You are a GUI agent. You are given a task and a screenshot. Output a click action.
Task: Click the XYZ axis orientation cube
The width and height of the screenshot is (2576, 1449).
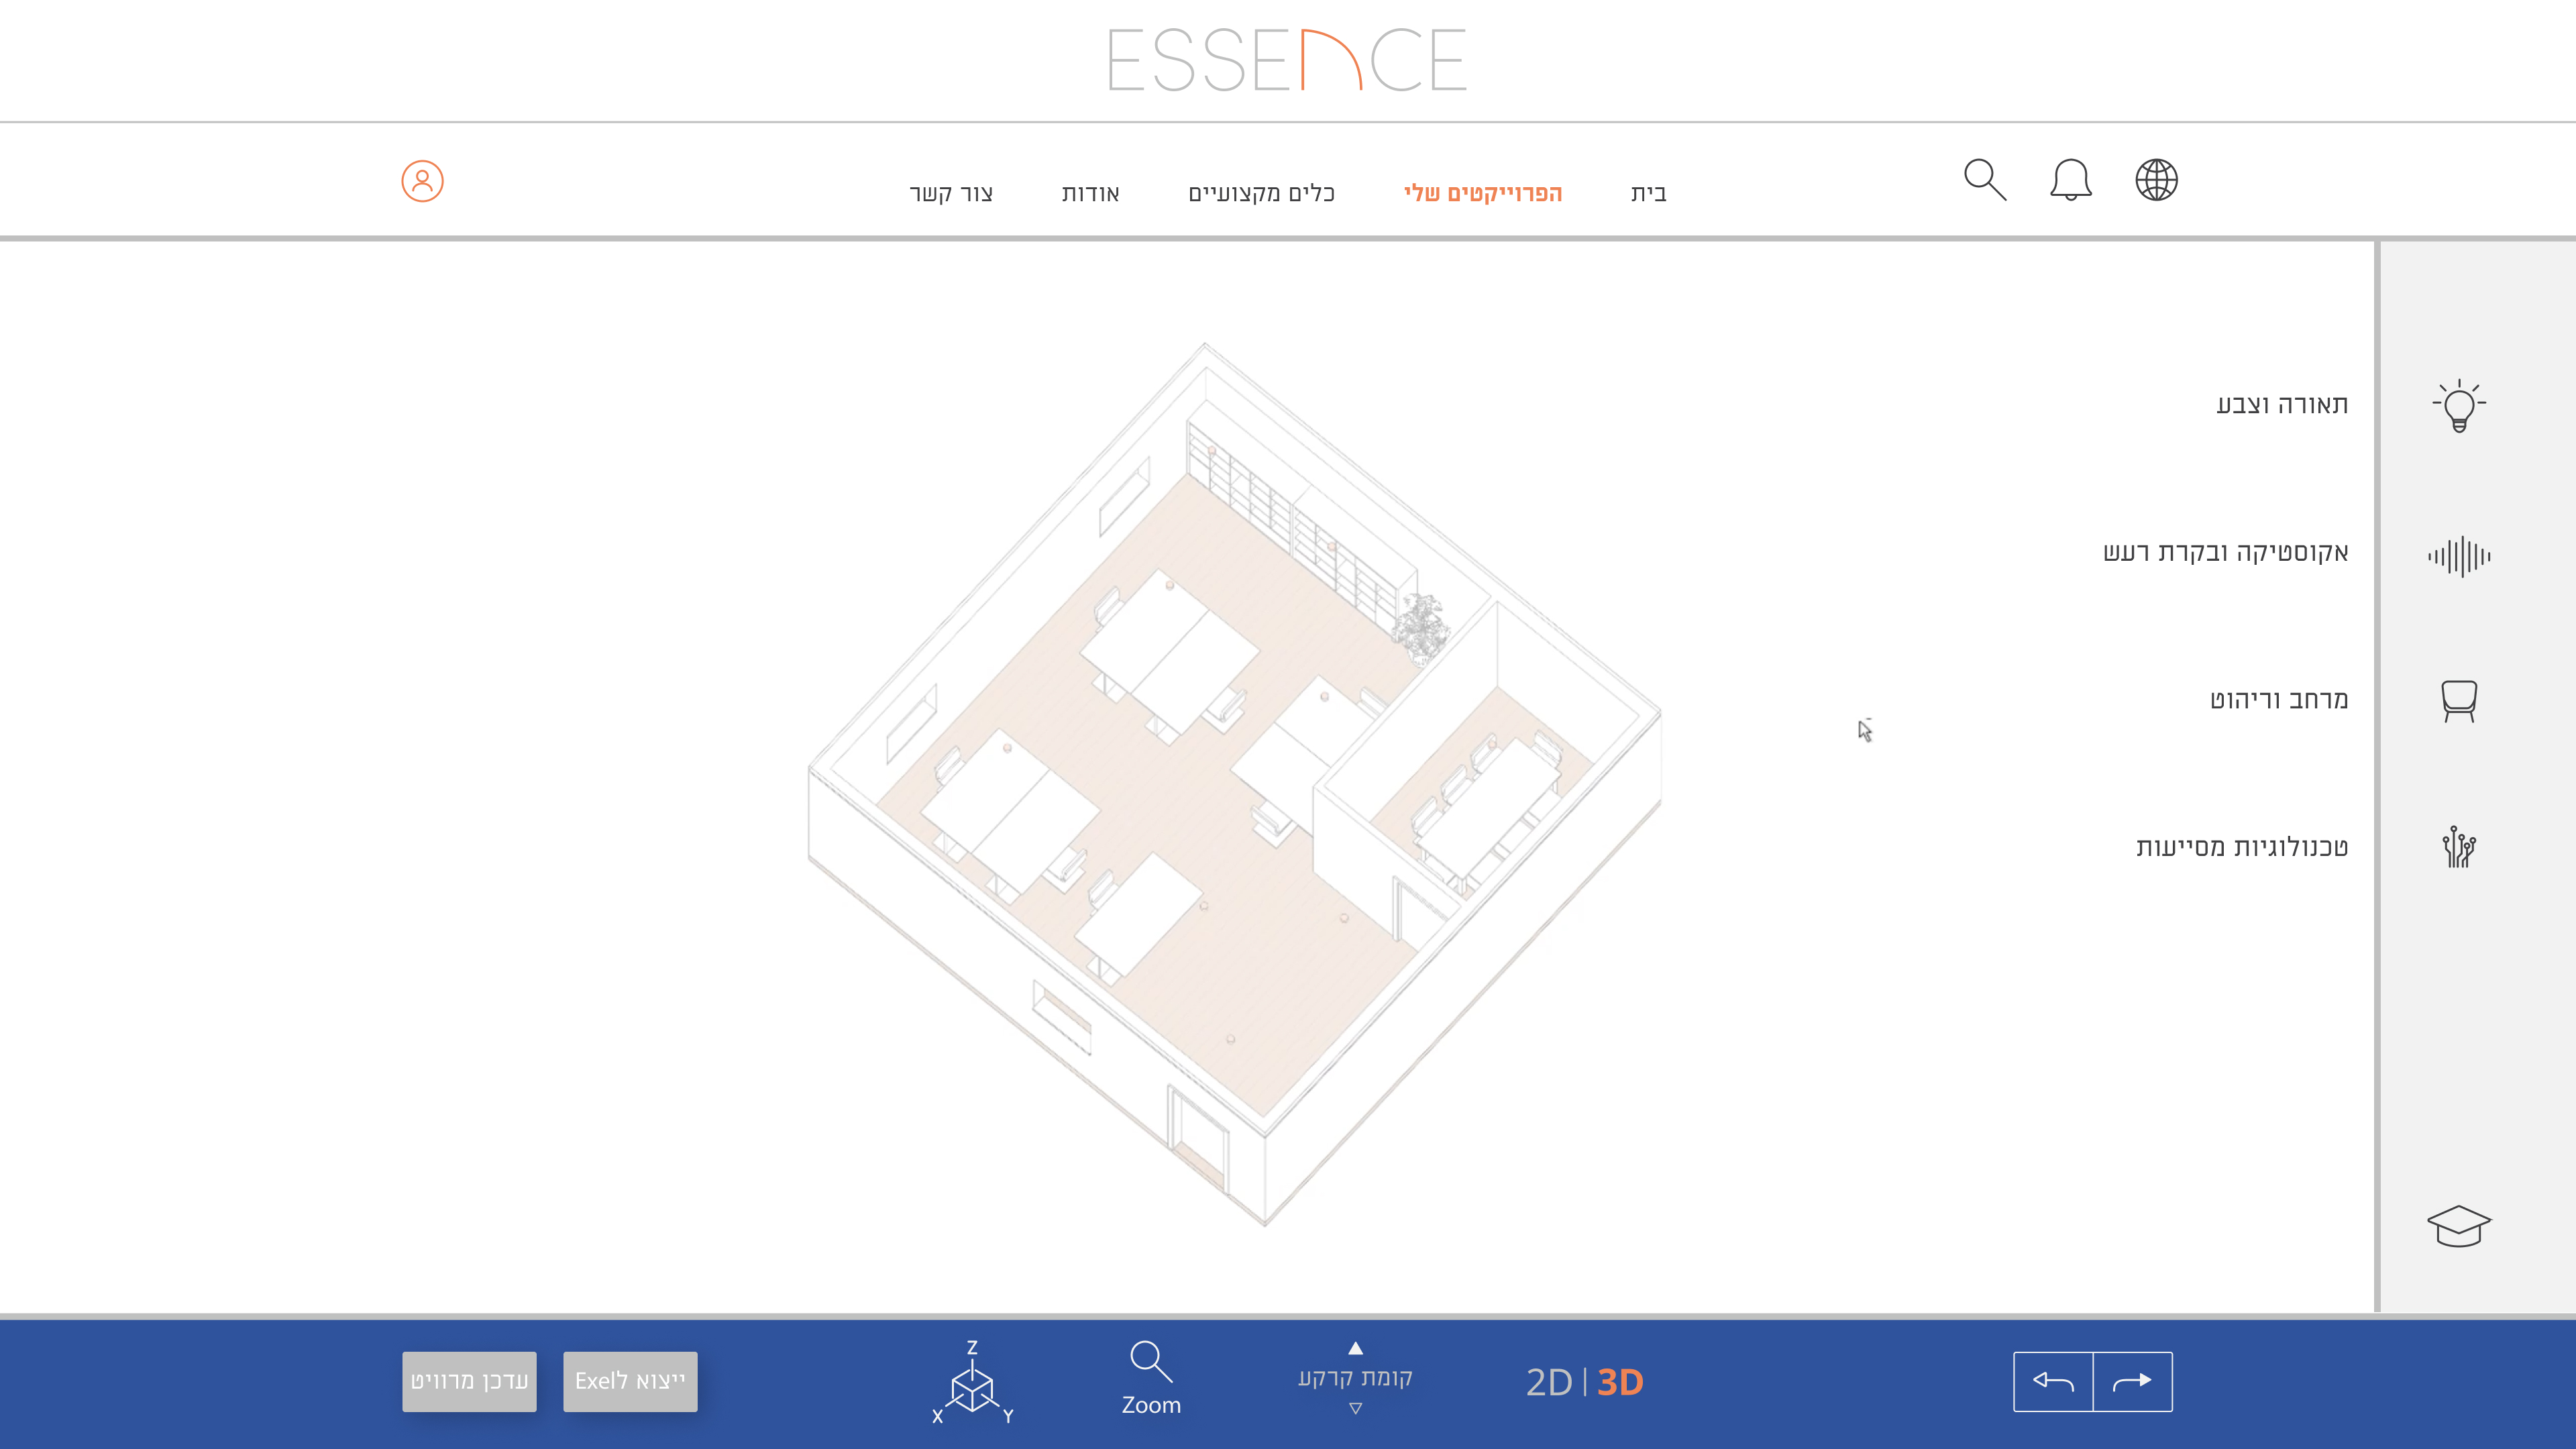[x=971, y=1384]
